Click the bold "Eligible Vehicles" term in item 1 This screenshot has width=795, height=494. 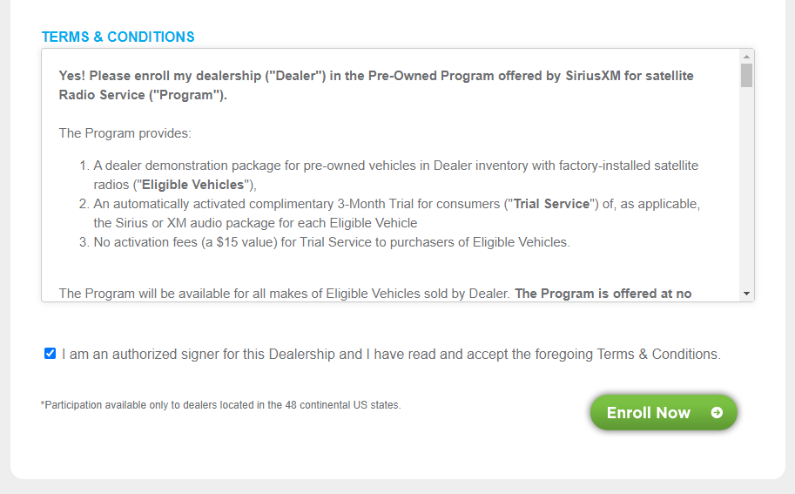(192, 185)
